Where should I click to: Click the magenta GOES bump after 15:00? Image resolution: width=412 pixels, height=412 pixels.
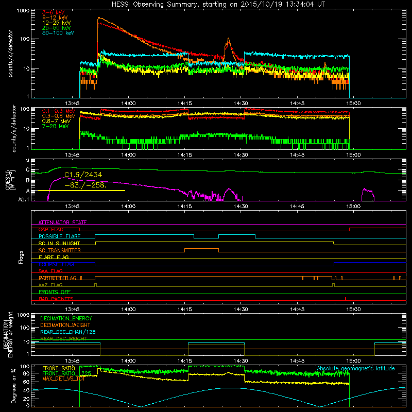pos(368,195)
